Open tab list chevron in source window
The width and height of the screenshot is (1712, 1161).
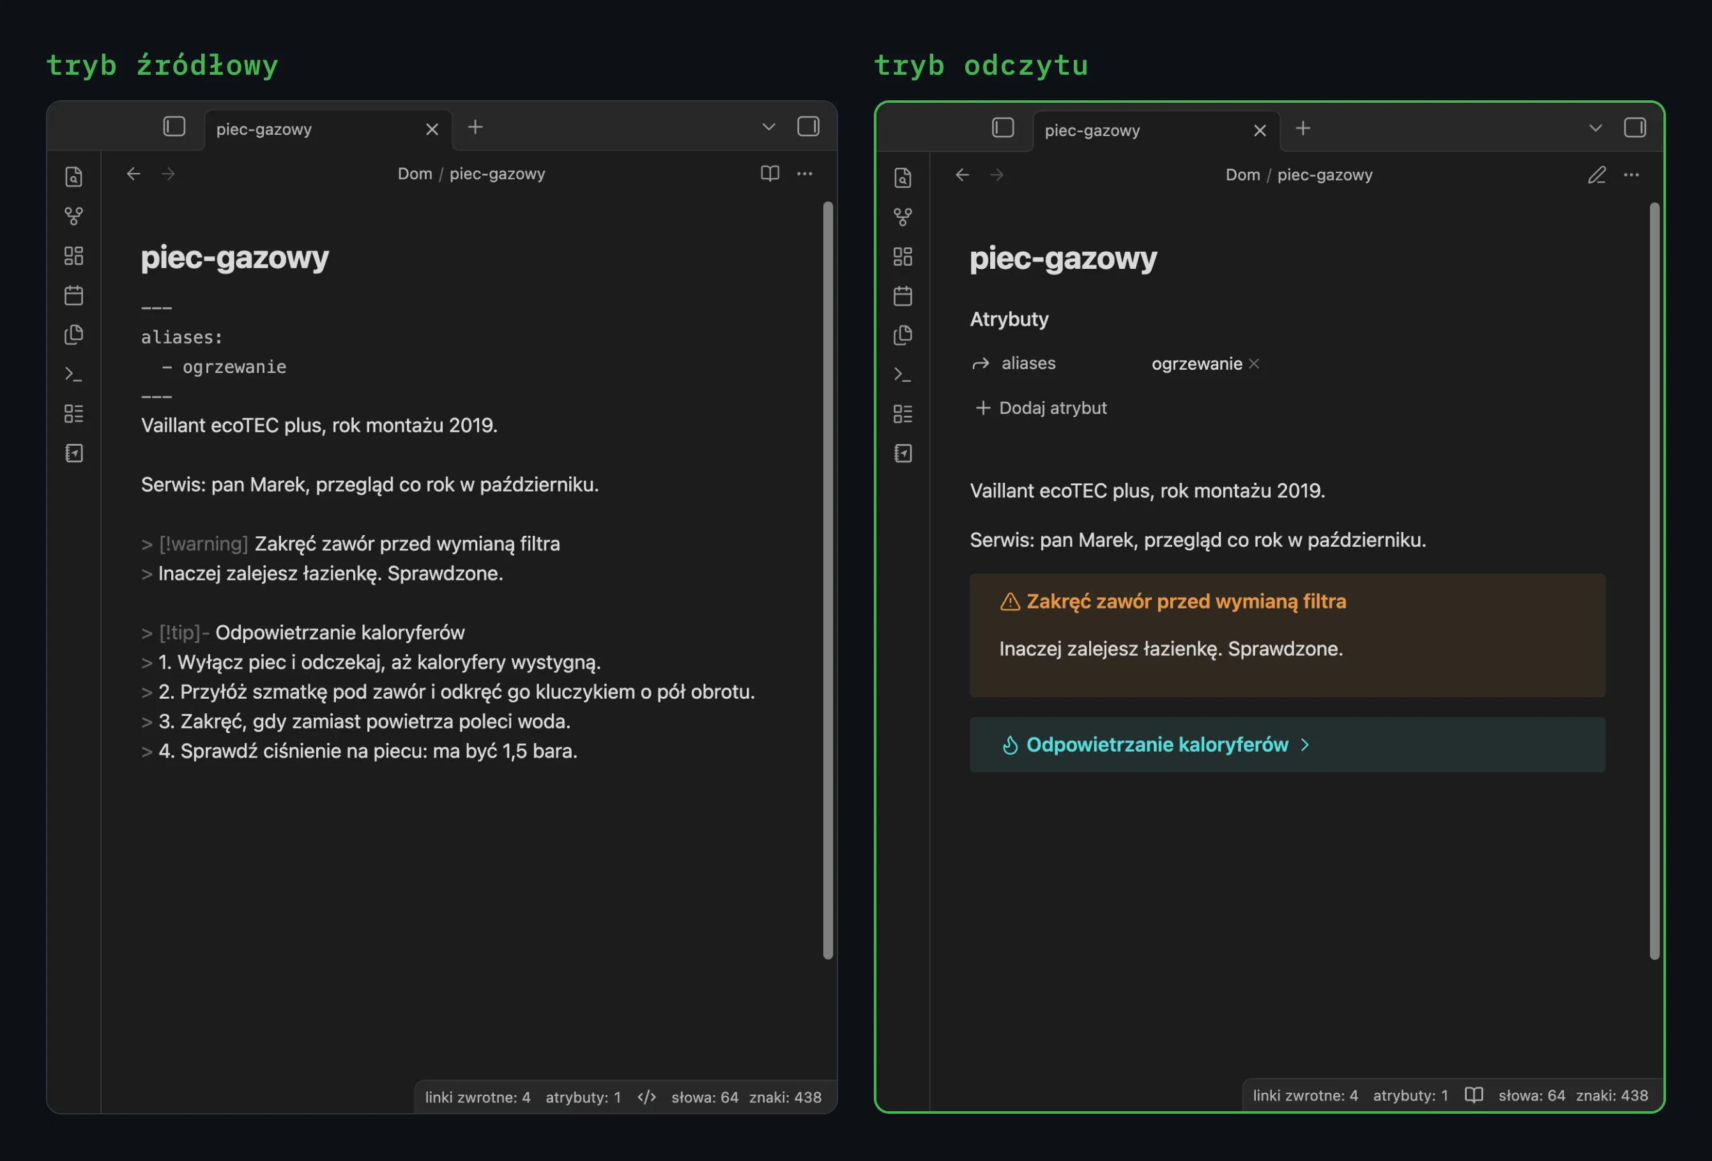tap(768, 126)
